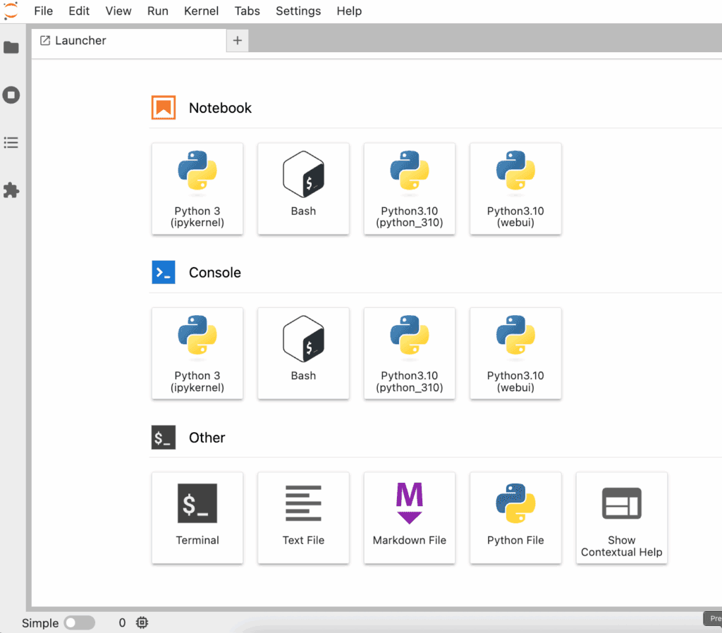Launch the Bash console
Viewport: 722px width, 633px height.
303,353
